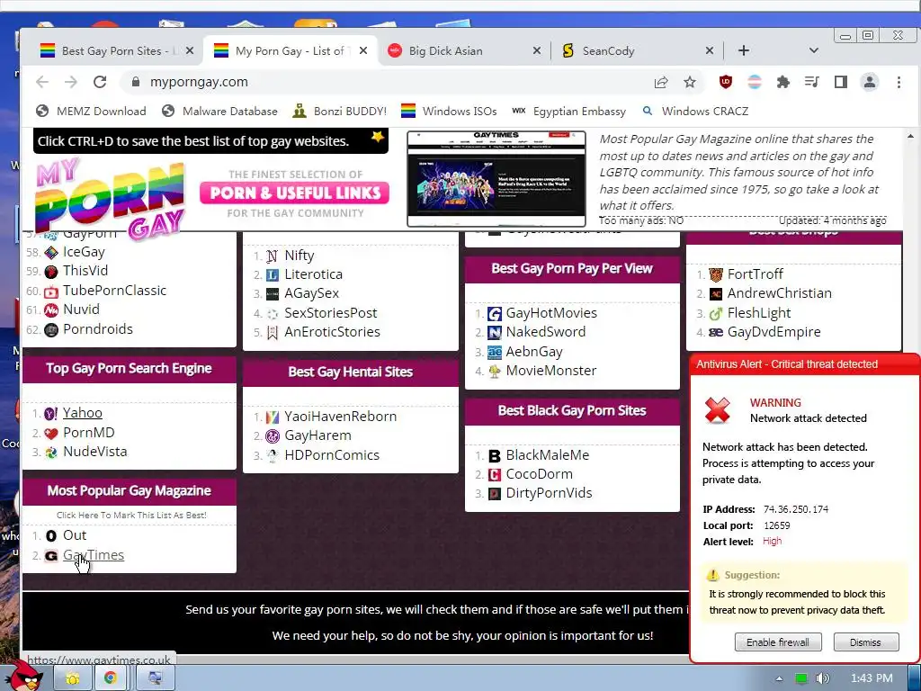Click the GayTimes site preview thumbnail
921x691 pixels.
[x=496, y=179]
